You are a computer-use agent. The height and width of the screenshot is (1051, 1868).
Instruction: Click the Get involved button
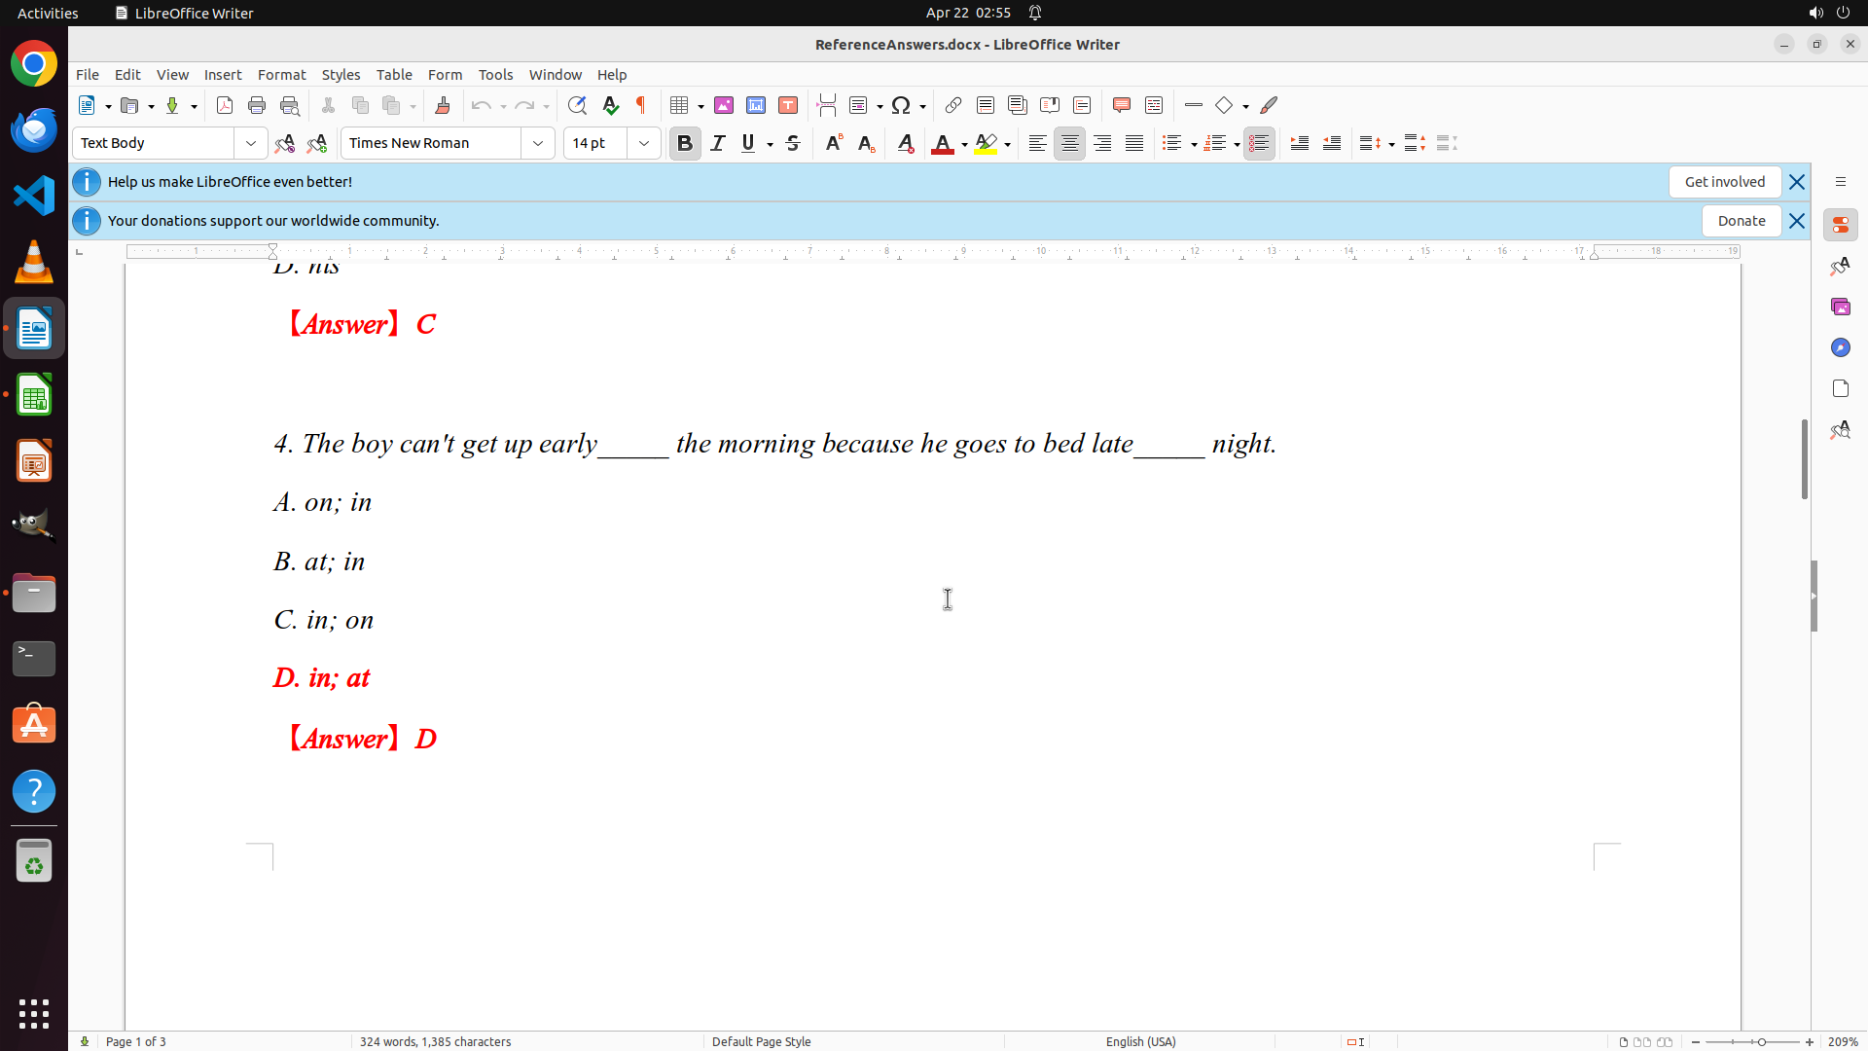click(x=1724, y=182)
